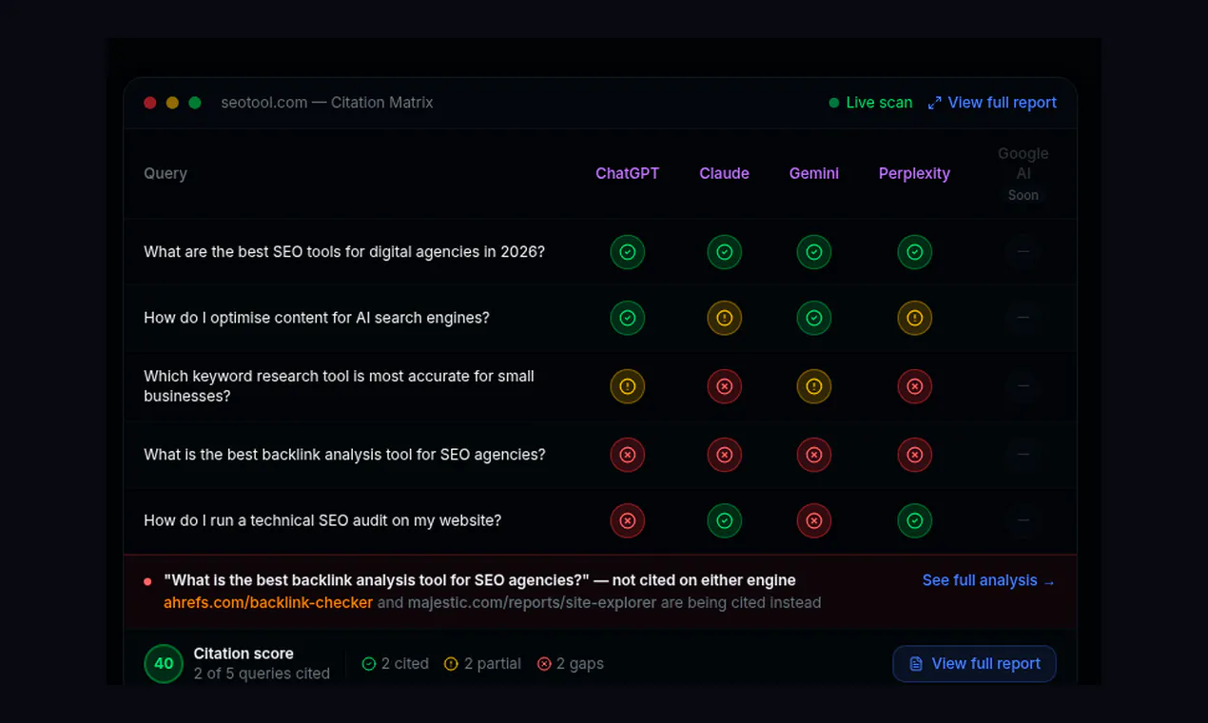Click ChatGPT partial icon for keyword research tool query
Screen dimensions: 1208x723
point(627,386)
